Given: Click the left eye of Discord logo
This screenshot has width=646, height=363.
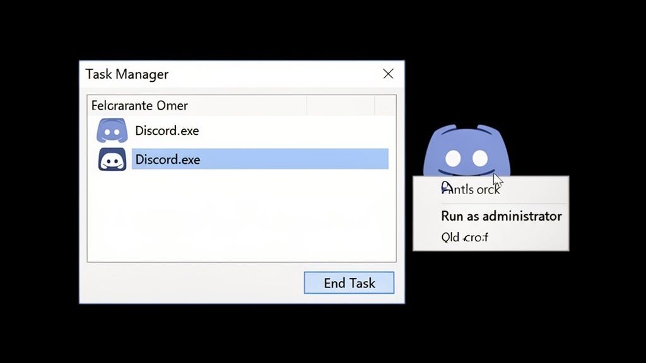Looking at the screenshot, I should point(453,158).
